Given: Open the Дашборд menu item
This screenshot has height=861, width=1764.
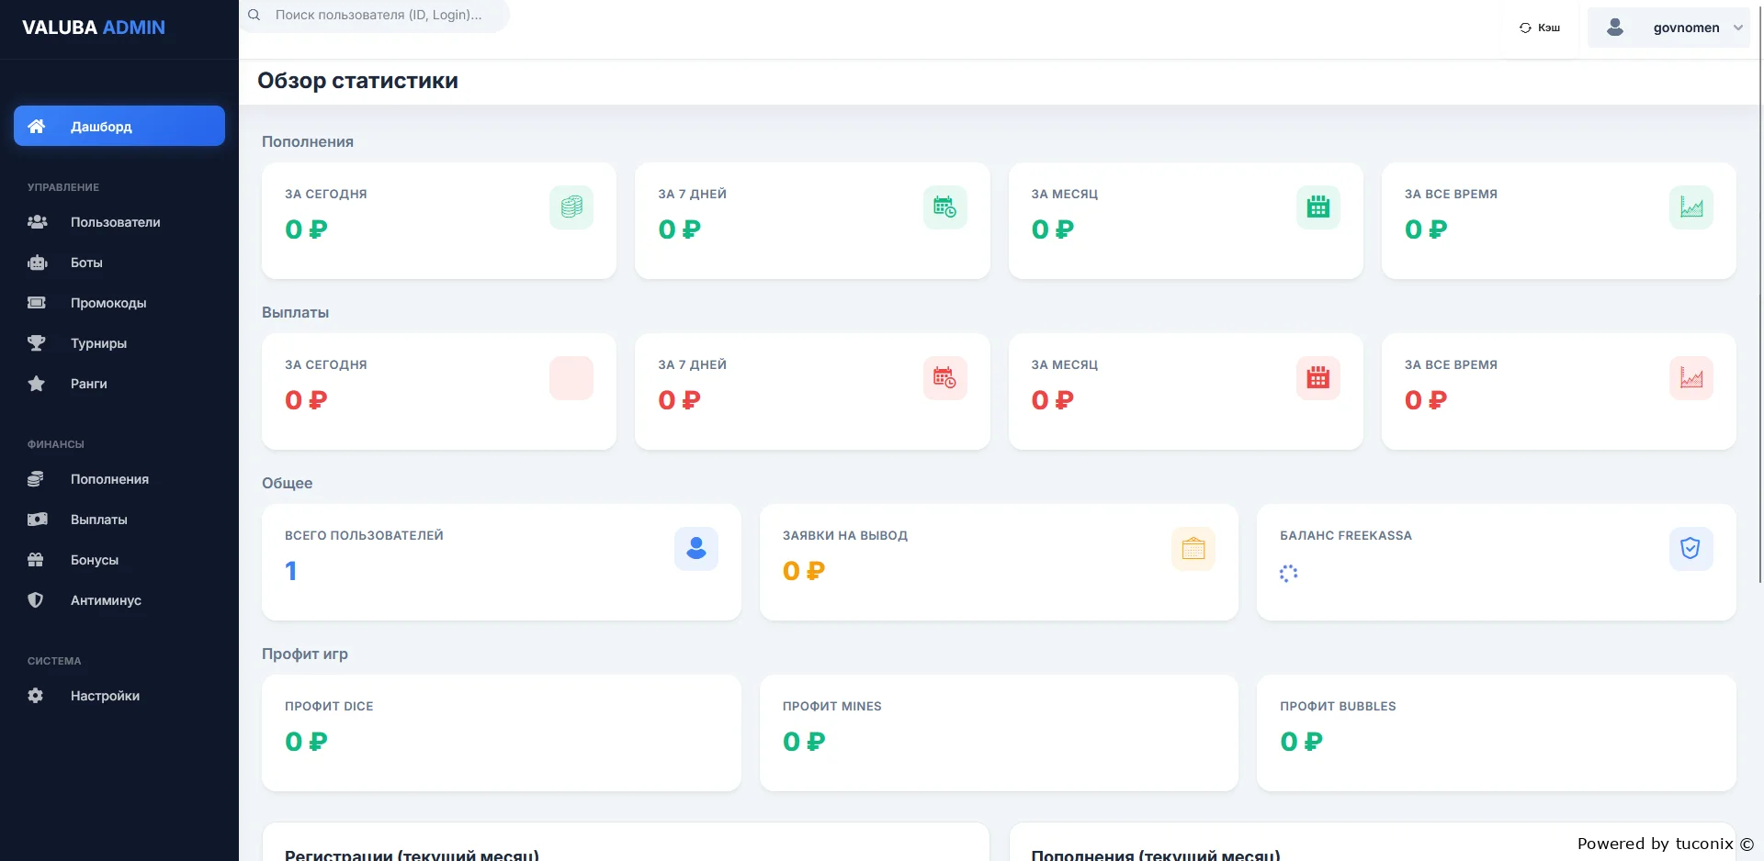Looking at the screenshot, I should point(119,126).
